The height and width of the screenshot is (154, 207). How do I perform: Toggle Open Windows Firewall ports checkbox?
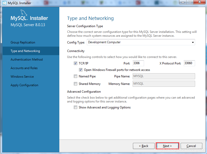81,70
